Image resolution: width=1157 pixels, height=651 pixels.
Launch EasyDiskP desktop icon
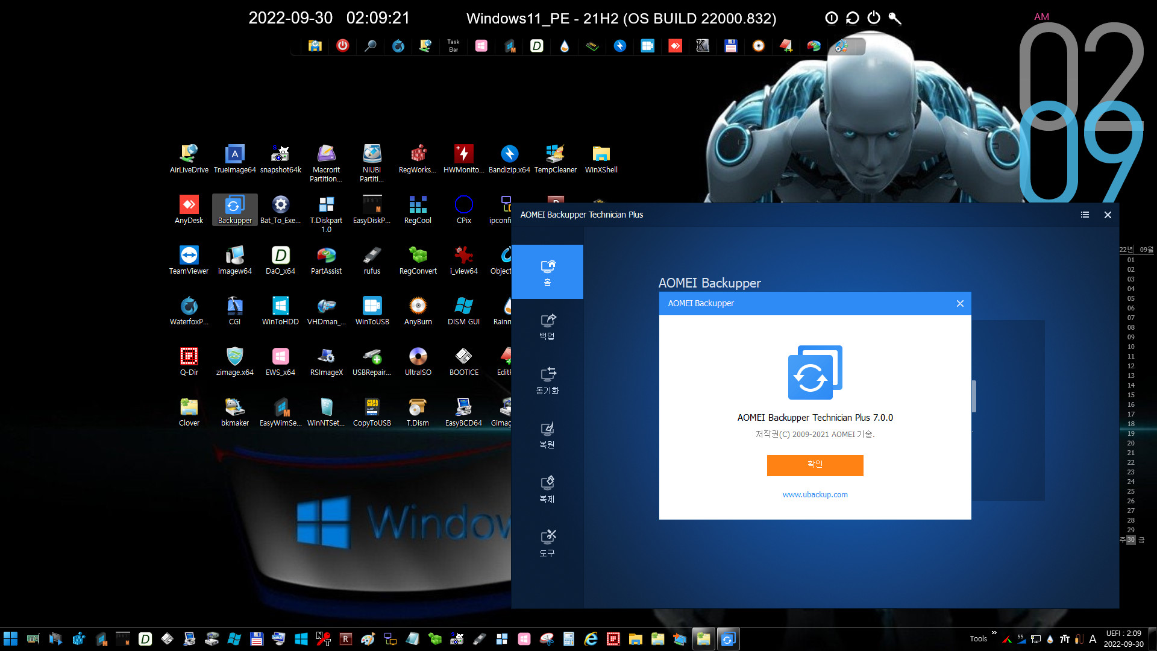pyautogui.click(x=372, y=210)
